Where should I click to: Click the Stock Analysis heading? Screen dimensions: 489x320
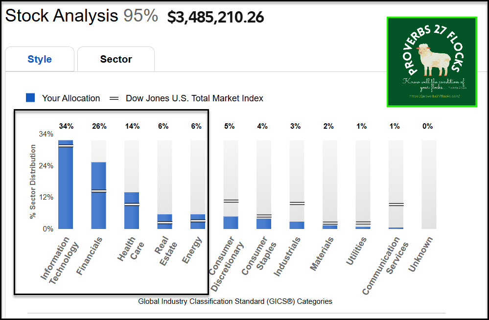[x=62, y=16]
